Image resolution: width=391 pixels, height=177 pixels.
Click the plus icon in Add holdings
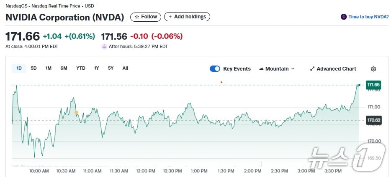click(170, 17)
